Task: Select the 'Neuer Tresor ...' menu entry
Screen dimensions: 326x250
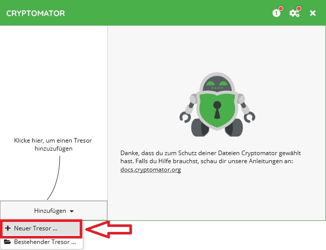Action: [x=35, y=228]
